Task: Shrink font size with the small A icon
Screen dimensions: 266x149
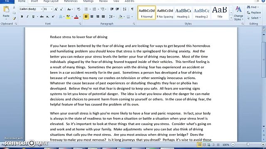Action: point(61,9)
